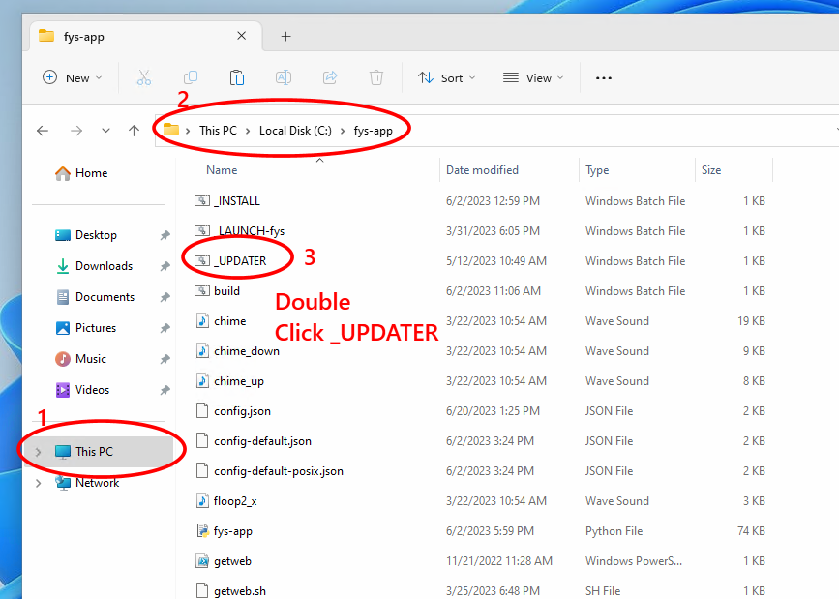This screenshot has width=839, height=599.
Task: Open recent locations chevron dropdown
Action: pos(105,131)
